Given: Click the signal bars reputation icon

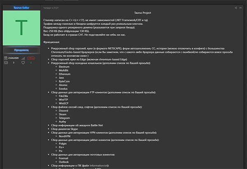Looking at the screenshot, I should pyautogui.click(x=24, y=58).
